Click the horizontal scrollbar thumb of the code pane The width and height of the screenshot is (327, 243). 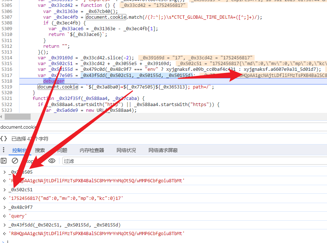pos(18,116)
